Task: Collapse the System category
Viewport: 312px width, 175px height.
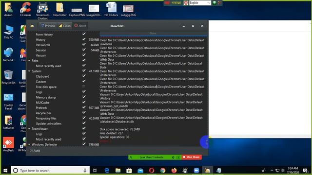Action: click(x=29, y=71)
